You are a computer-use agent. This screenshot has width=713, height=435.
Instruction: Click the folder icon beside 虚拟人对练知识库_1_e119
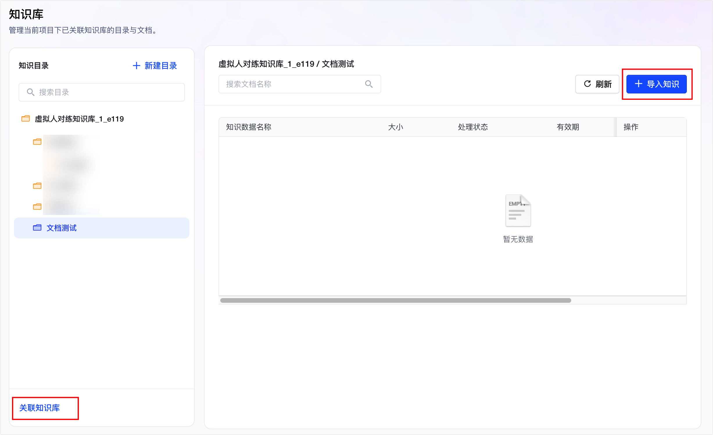(26, 119)
